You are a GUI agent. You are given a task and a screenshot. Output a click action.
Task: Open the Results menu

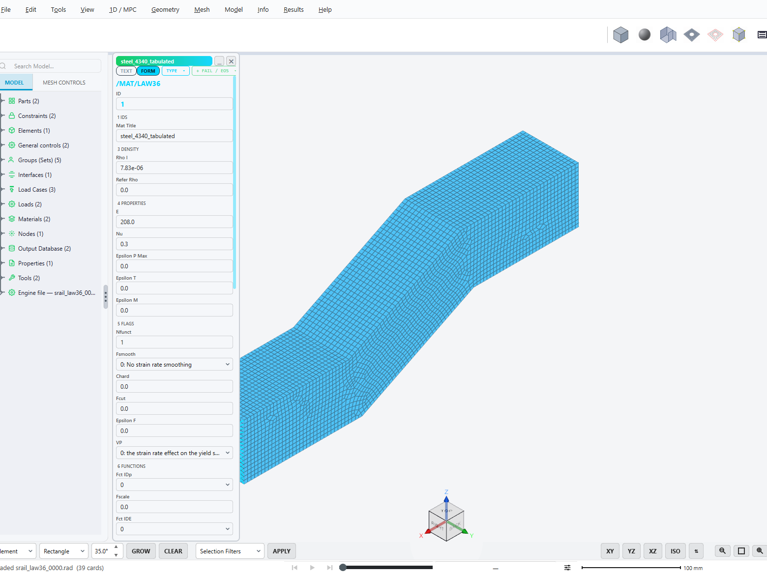[294, 9]
